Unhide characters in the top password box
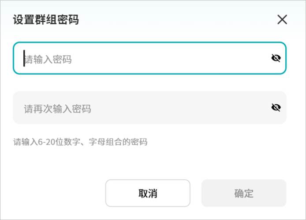306x220 pixels. (x=276, y=58)
